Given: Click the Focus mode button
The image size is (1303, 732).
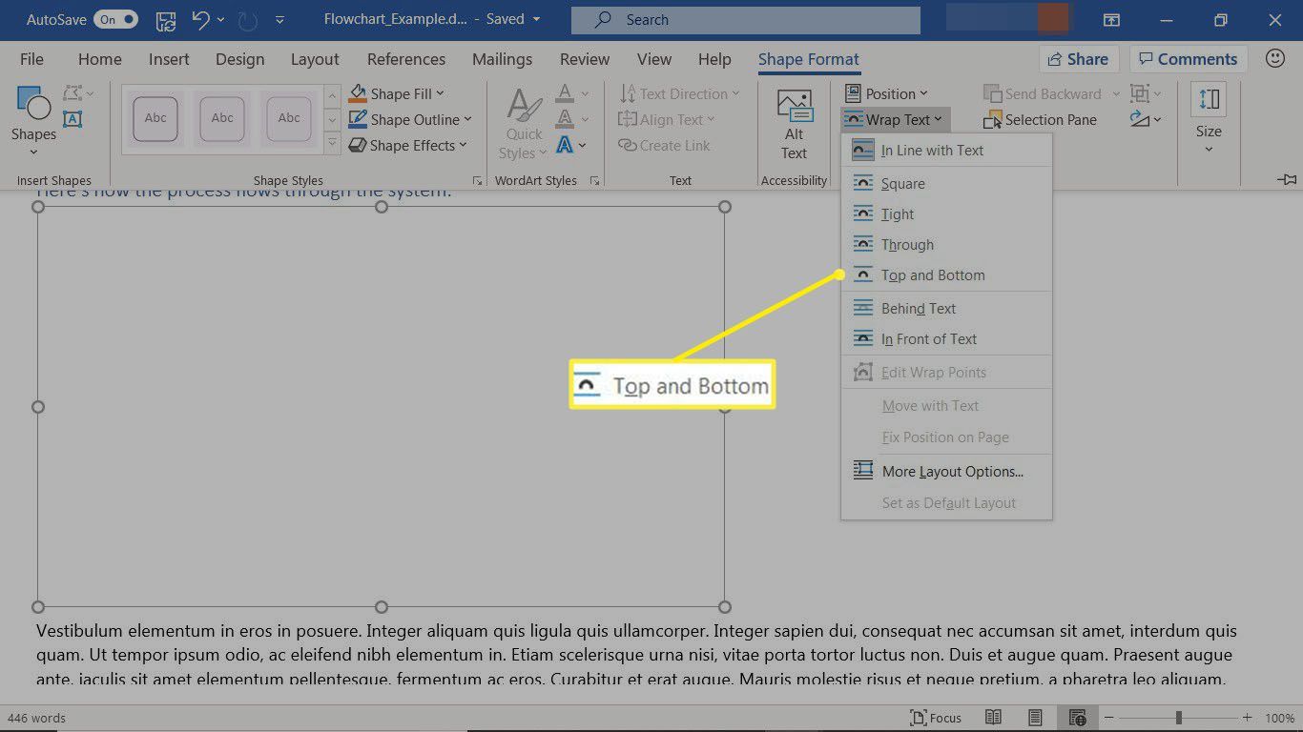Looking at the screenshot, I should 936,718.
